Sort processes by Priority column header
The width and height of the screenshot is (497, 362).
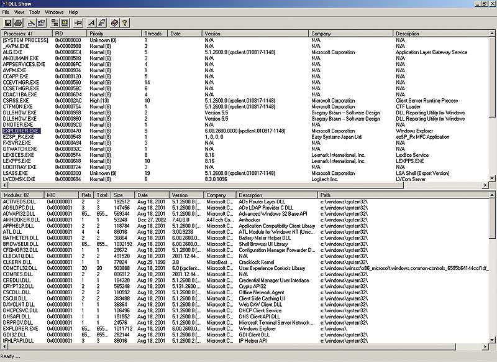(x=114, y=34)
